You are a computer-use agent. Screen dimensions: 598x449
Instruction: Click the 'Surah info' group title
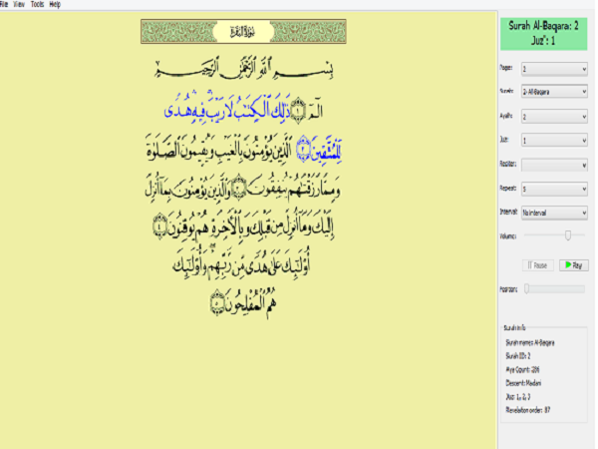point(514,327)
